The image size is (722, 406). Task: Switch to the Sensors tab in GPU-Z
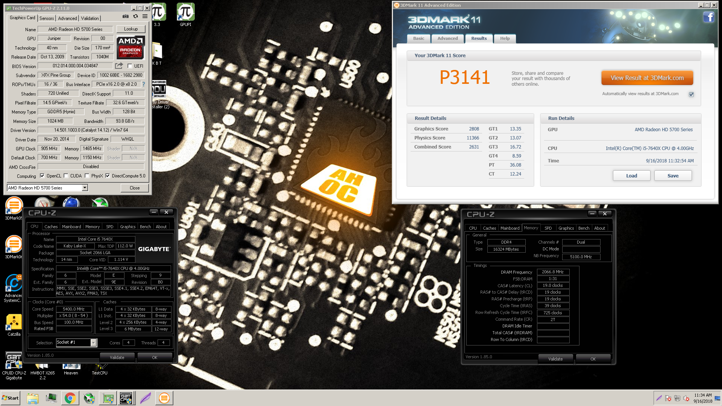pyautogui.click(x=47, y=18)
